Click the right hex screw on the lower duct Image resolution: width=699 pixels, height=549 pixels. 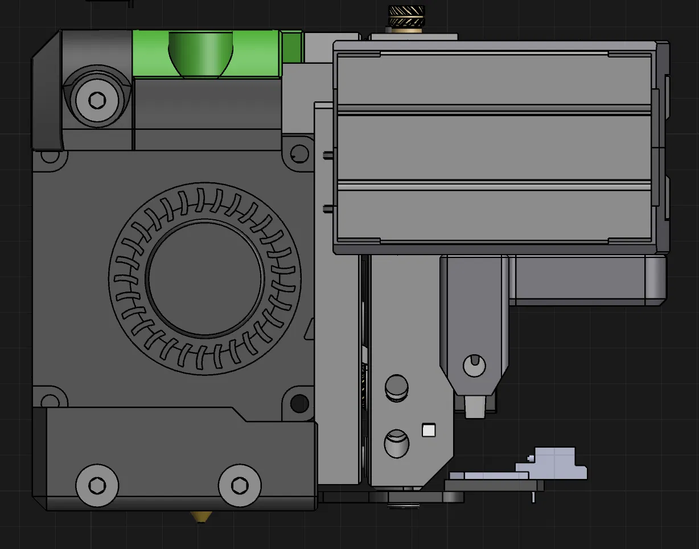tap(240, 486)
